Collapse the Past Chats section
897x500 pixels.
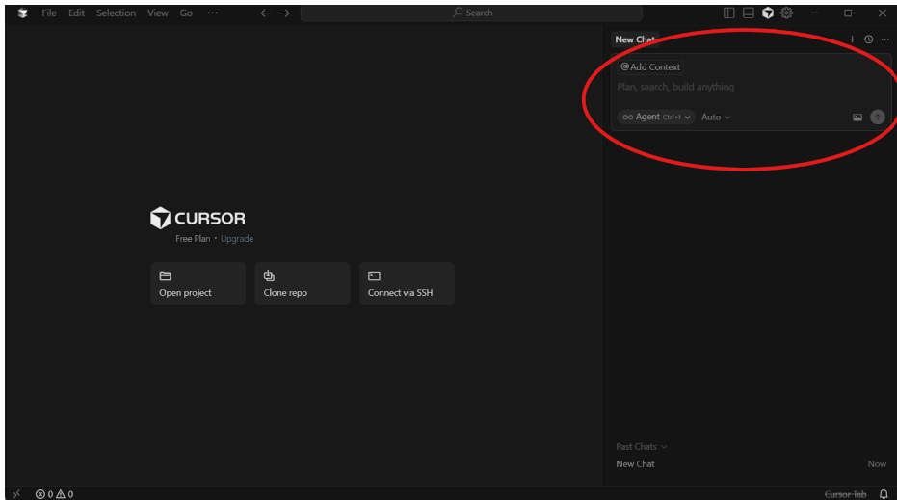pyautogui.click(x=642, y=446)
